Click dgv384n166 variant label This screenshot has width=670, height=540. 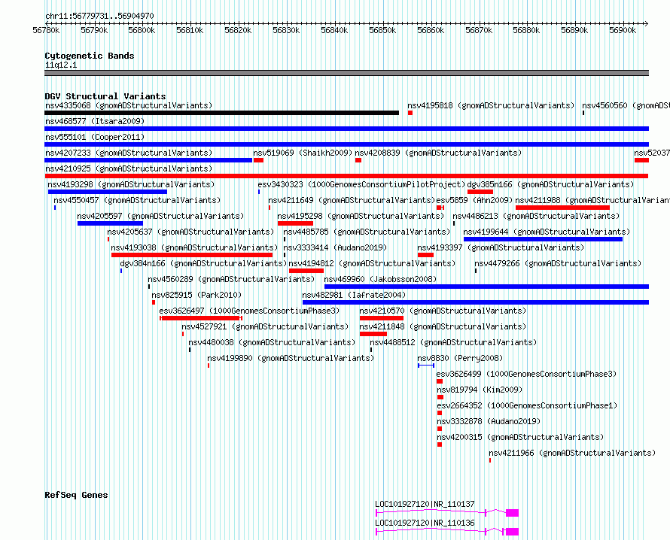[x=203, y=263]
